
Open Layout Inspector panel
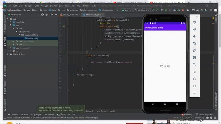point(204,115)
